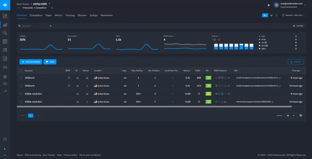Toggle dark mode moon switch
This screenshot has height=159, width=312.
click(5, 148)
